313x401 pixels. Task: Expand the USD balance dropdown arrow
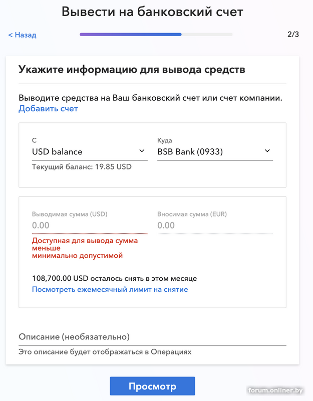point(142,151)
